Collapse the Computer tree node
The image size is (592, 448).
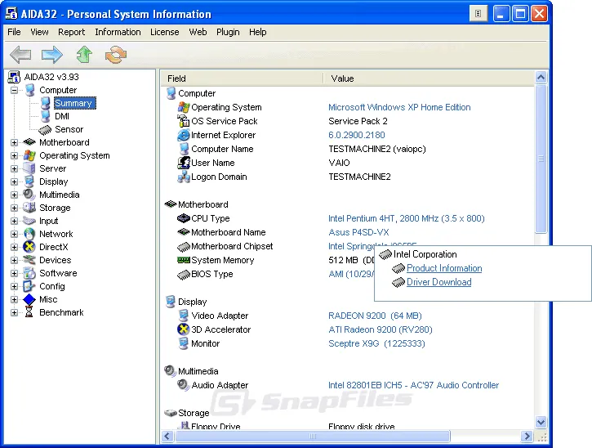[x=14, y=90]
